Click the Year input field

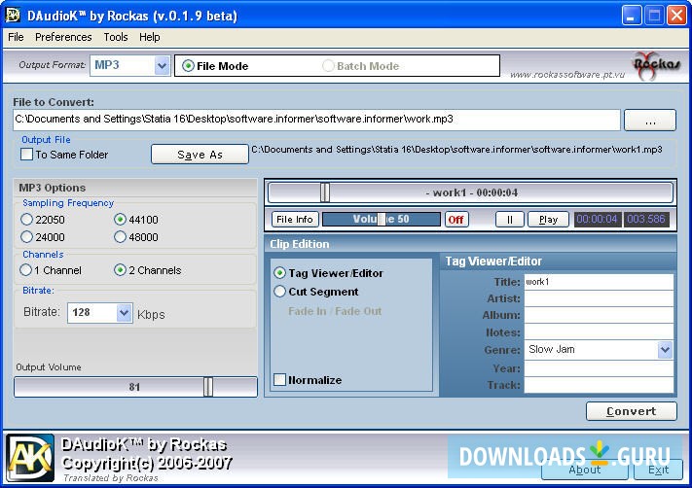pos(599,368)
